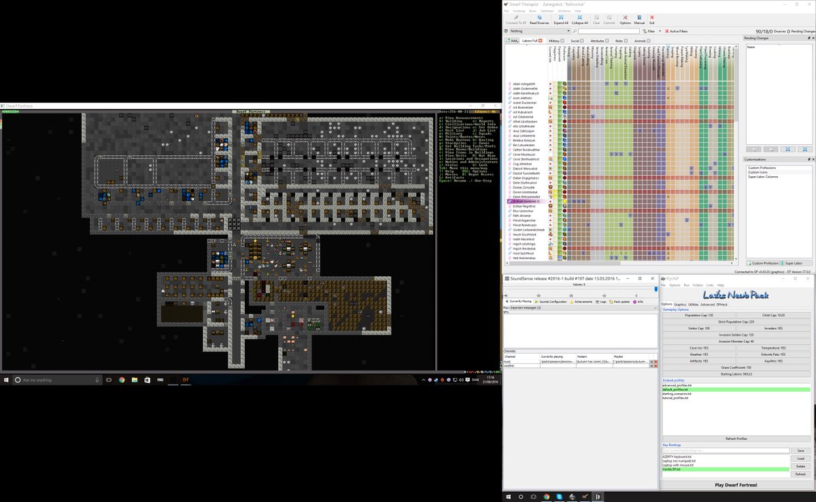This screenshot has width=816, height=502.
Task: Open Windows Store from the left taskbar
Action: (x=147, y=380)
